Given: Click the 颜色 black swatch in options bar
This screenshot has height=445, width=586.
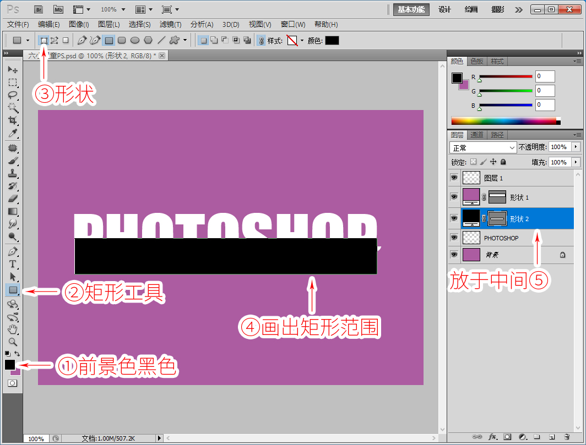Looking at the screenshot, I should click(332, 40).
